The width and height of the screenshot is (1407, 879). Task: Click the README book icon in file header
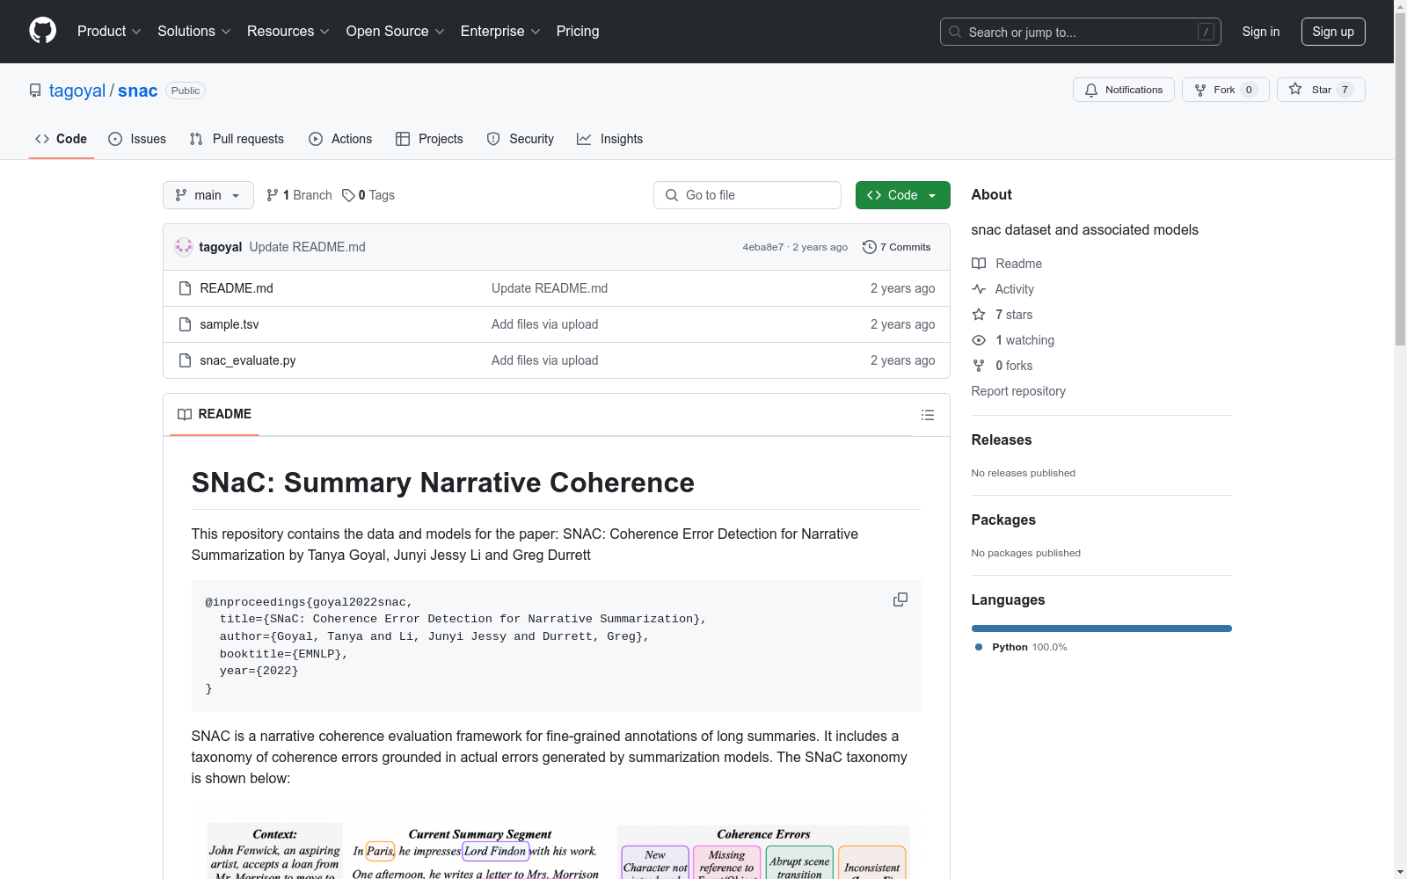pyautogui.click(x=185, y=414)
